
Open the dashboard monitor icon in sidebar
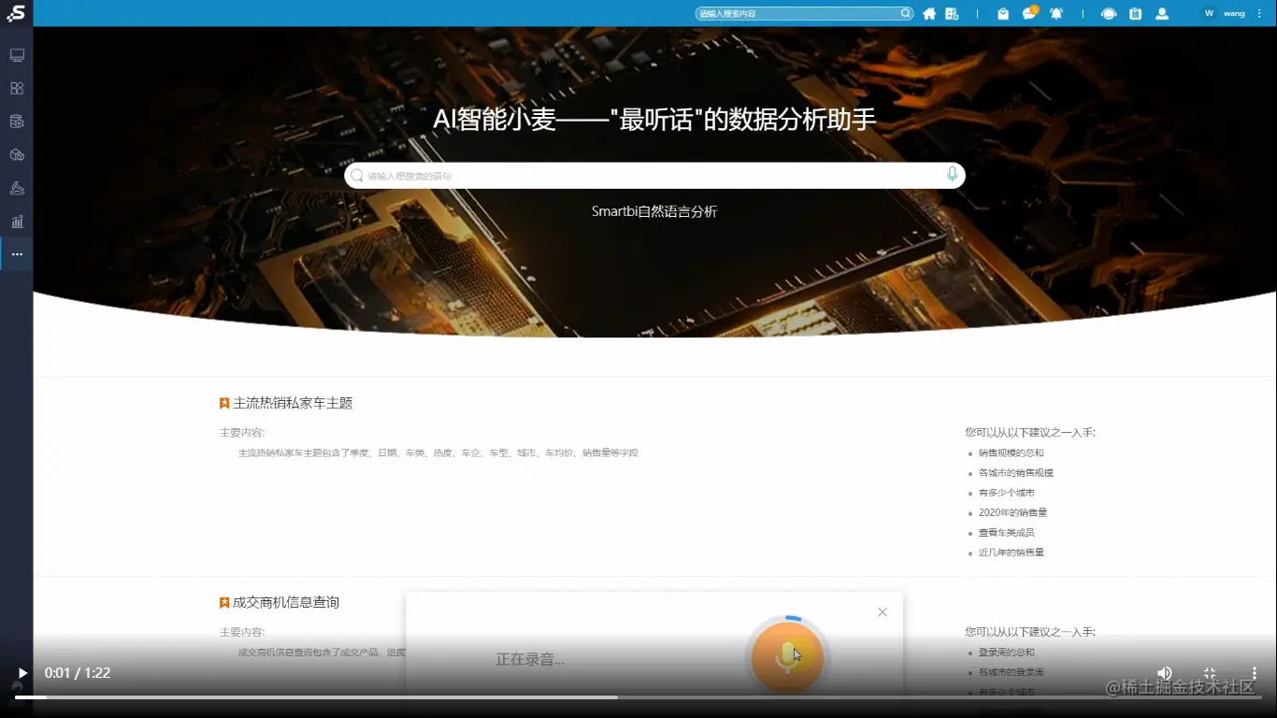coord(16,54)
